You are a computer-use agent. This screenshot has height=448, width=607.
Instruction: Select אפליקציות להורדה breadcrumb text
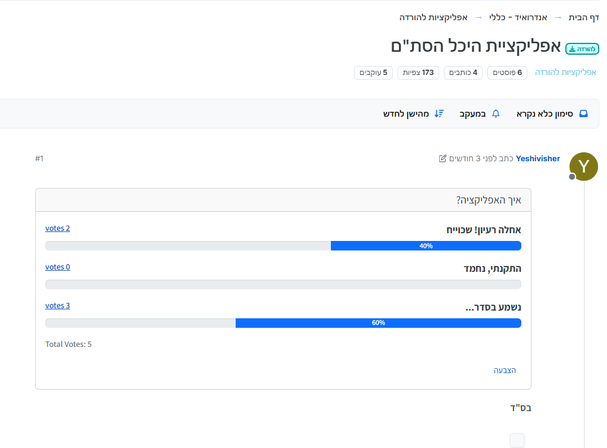[434, 17]
